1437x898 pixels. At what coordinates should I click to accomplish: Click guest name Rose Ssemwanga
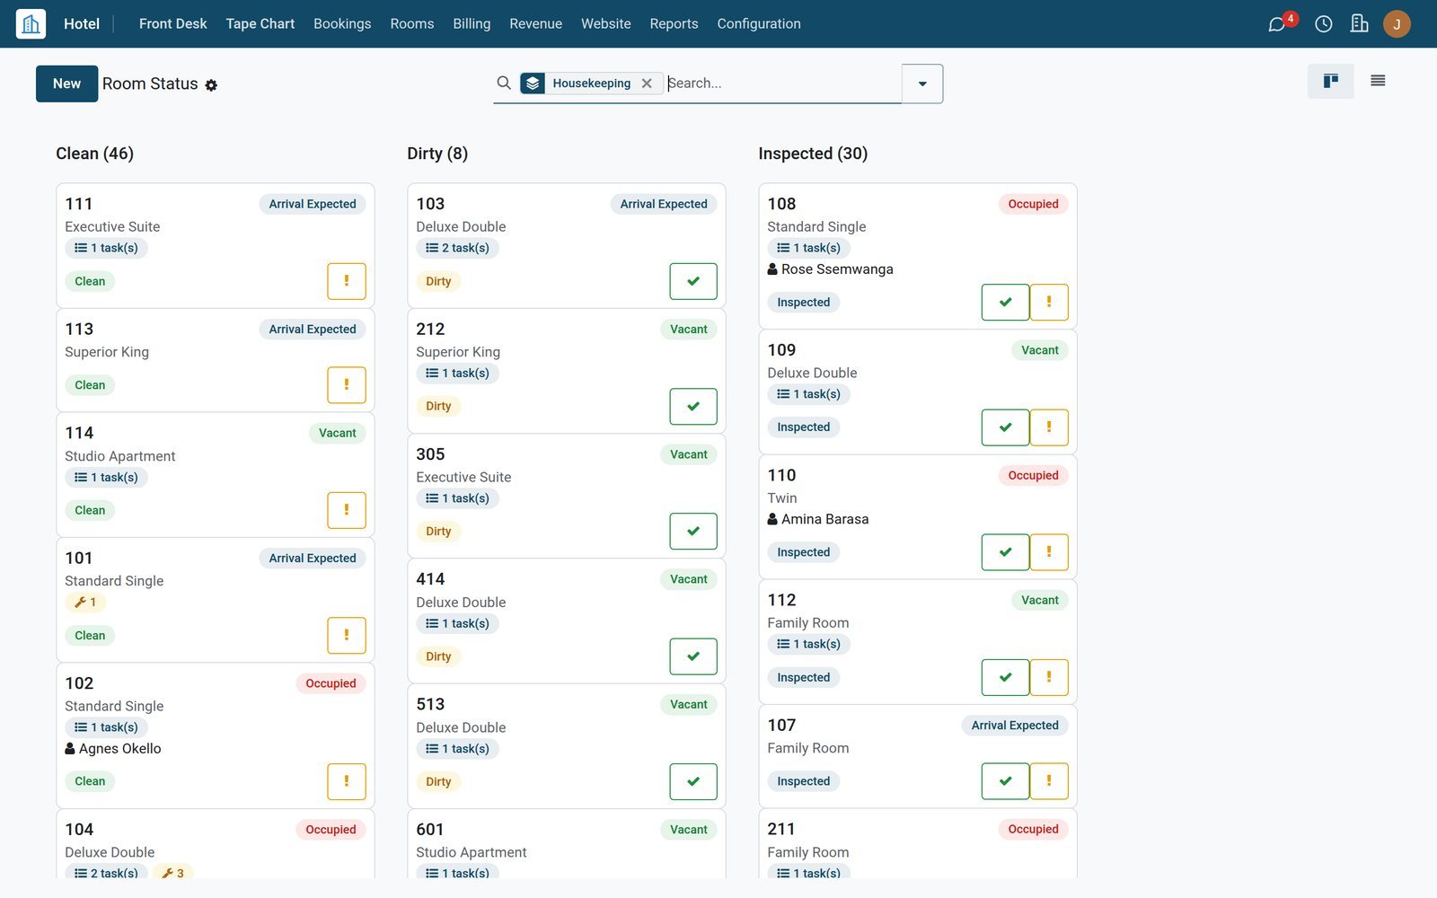pyautogui.click(x=837, y=269)
